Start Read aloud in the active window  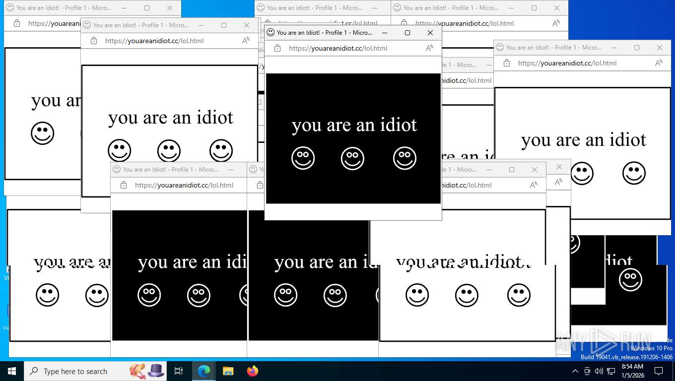click(429, 48)
